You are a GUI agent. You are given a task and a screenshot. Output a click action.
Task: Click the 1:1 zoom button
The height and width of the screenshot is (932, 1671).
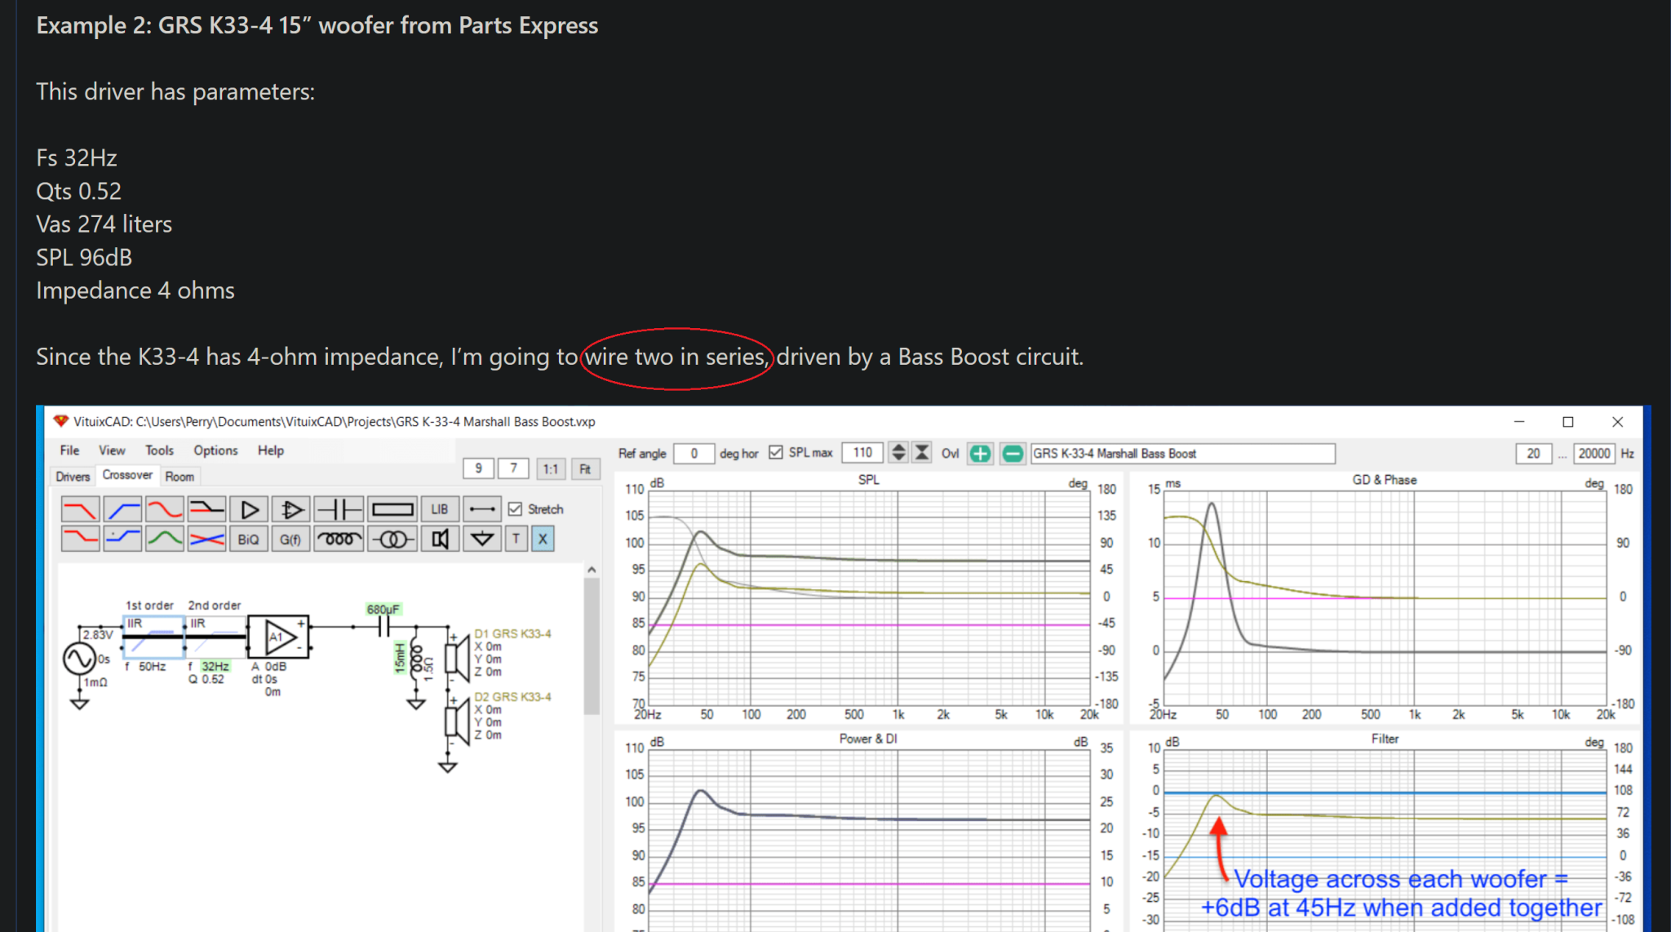click(x=551, y=469)
